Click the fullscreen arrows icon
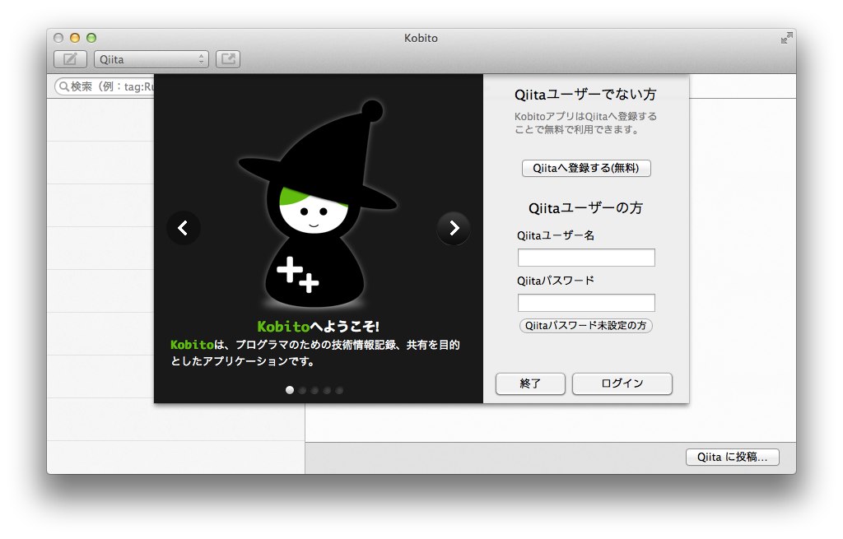This screenshot has width=843, height=539. (786, 38)
